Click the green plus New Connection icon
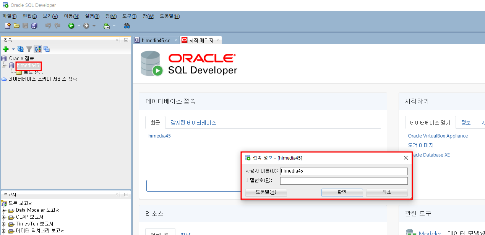Screen dimensions: 485x235 (x=6, y=49)
